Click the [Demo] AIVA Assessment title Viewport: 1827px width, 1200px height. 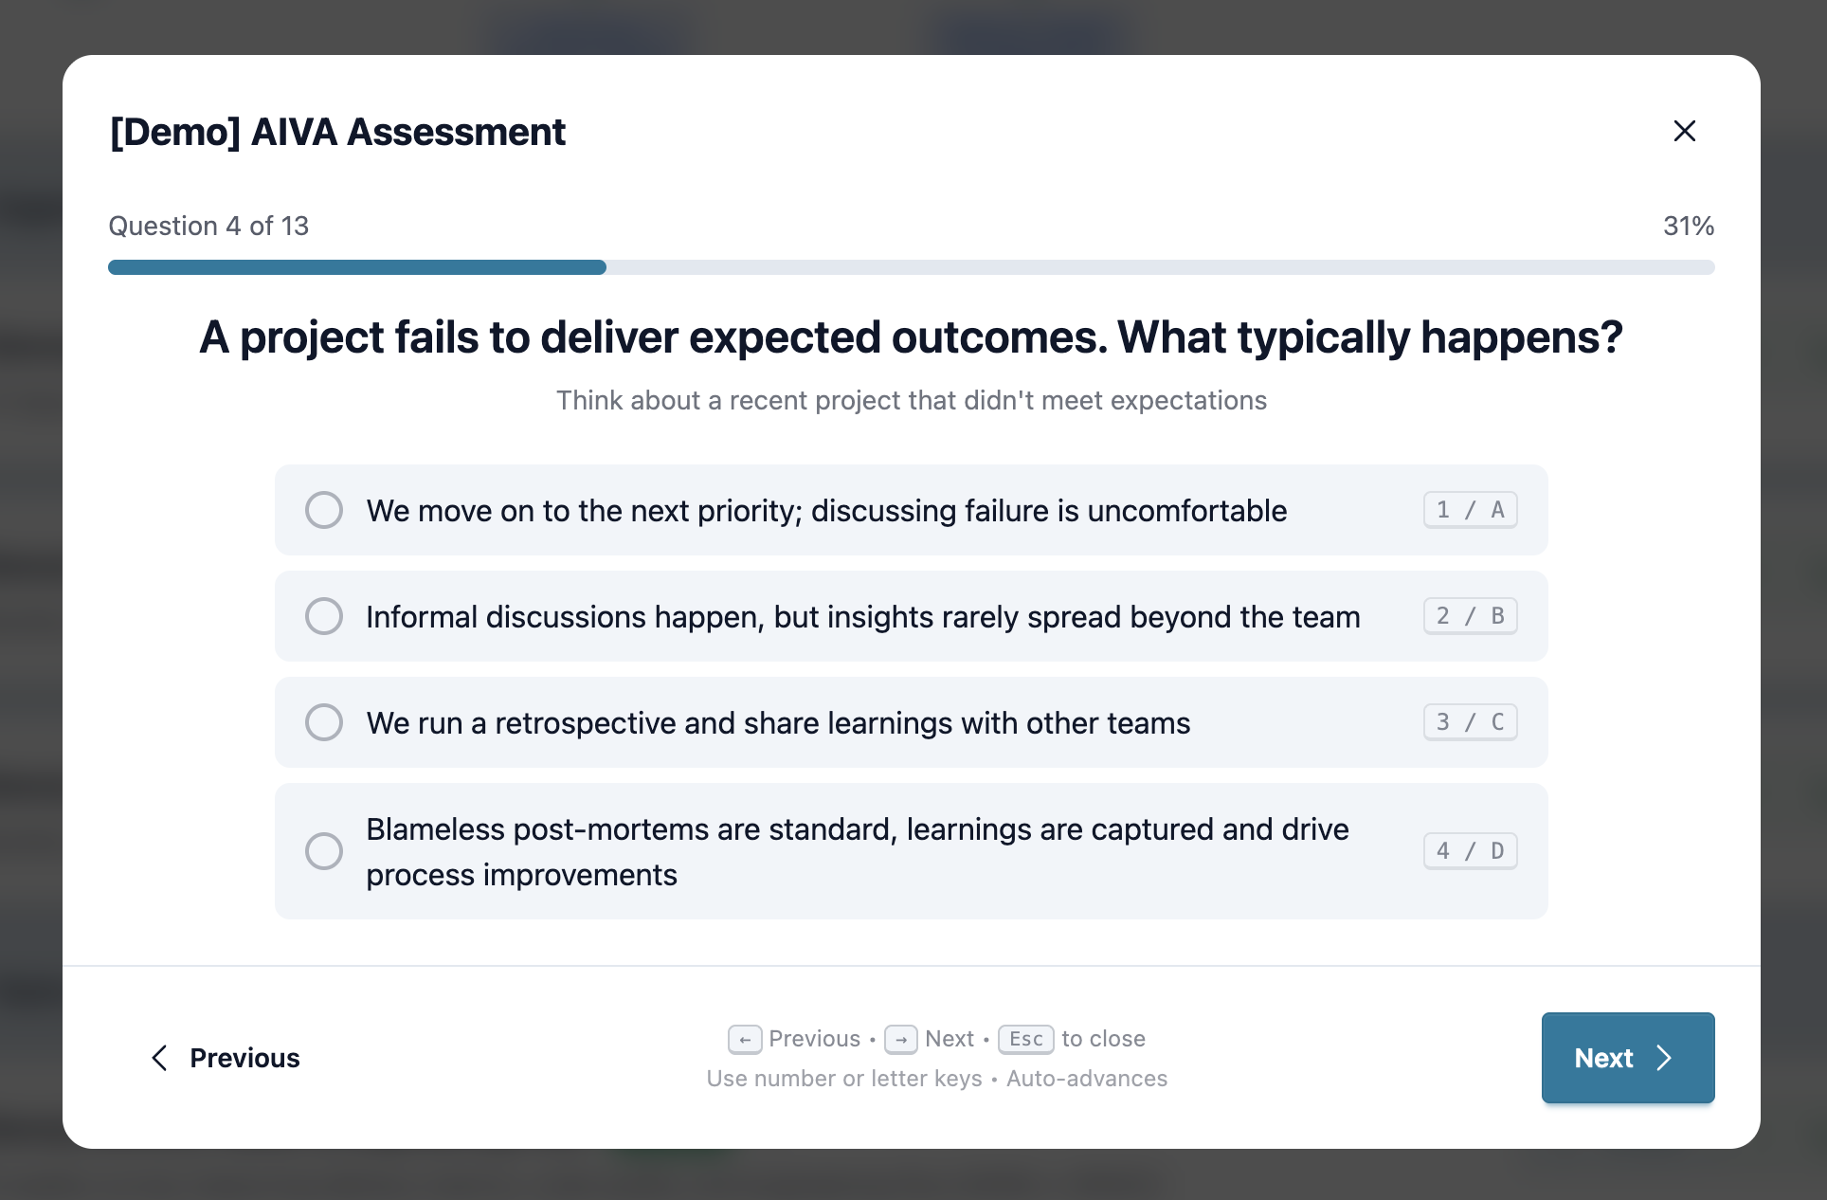click(x=337, y=132)
